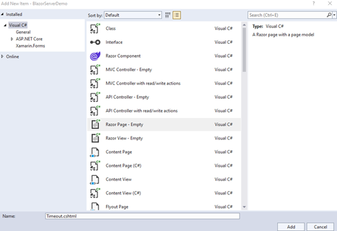Viewport: 337px width, 231px height.
Task: Pick the MVC Controller - Empty icon
Action: tap(95, 70)
